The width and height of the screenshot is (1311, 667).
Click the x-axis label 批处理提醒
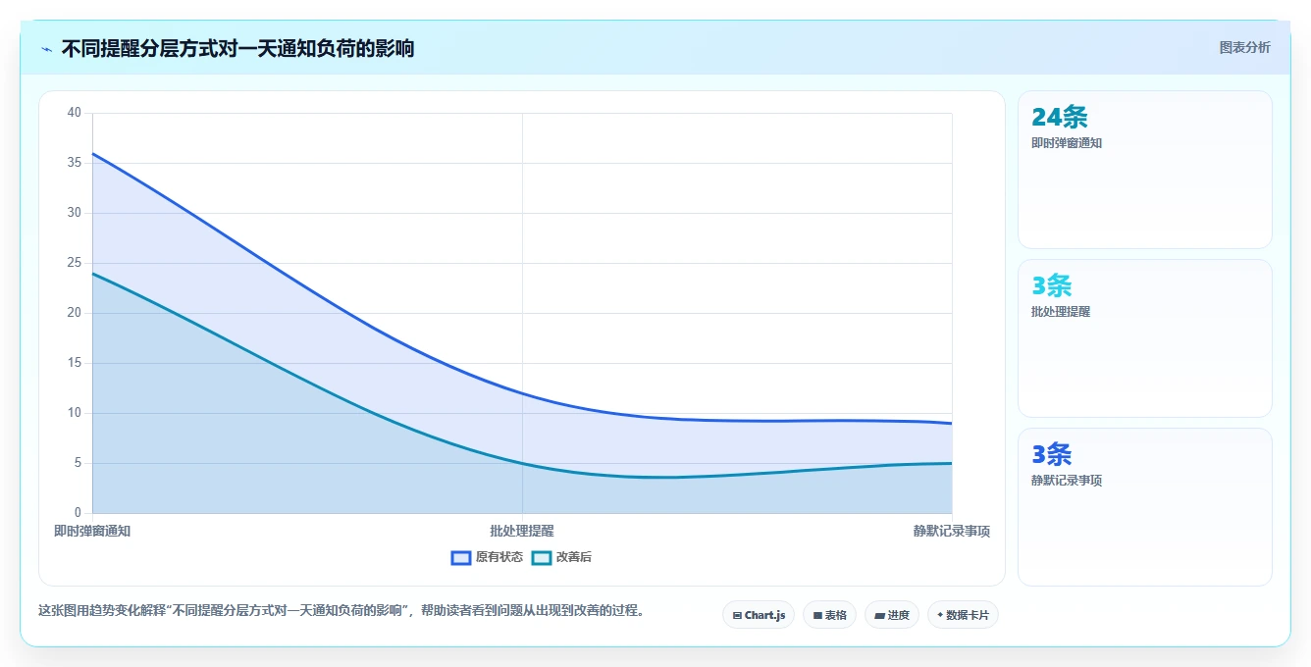[522, 531]
